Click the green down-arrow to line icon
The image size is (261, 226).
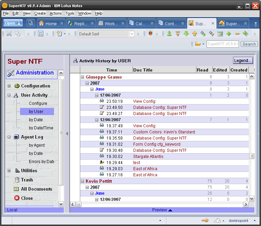(169, 34)
